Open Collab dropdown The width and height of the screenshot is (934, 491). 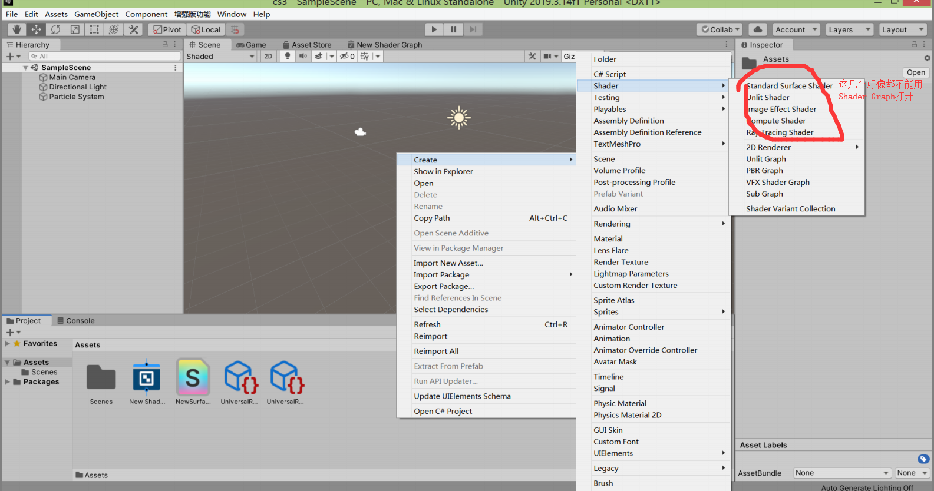pos(720,29)
